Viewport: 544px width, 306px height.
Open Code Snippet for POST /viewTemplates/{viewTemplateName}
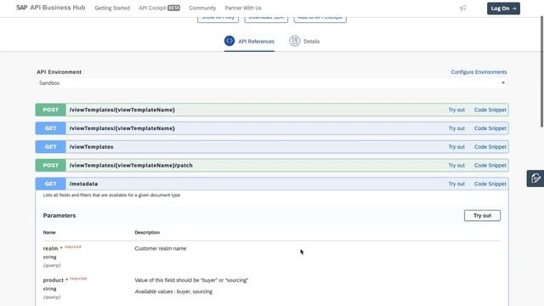[x=490, y=110]
